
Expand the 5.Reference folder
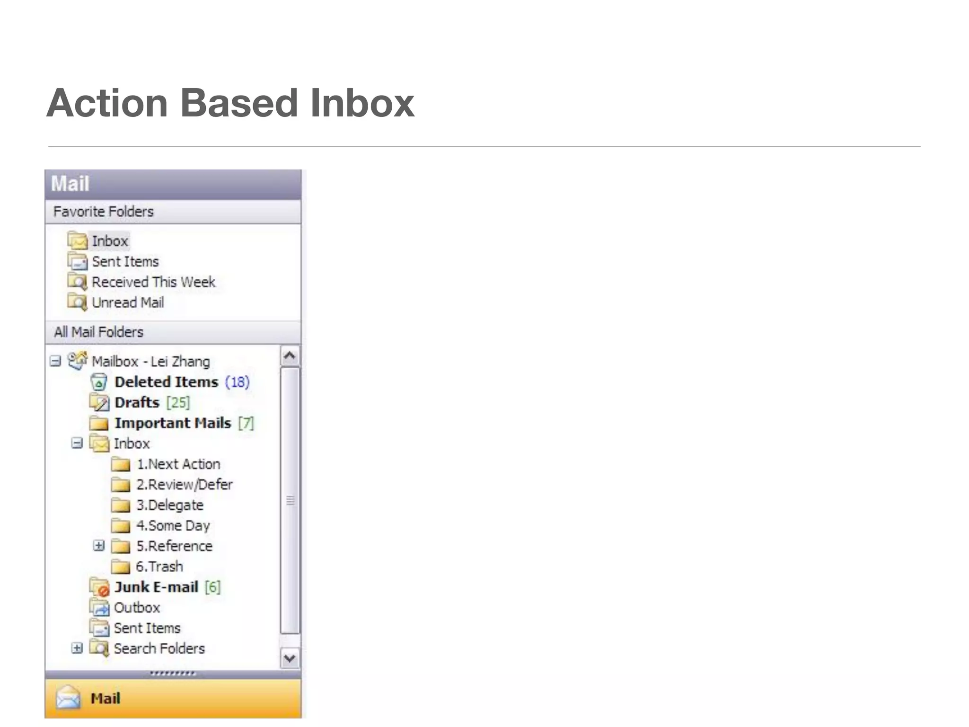[99, 546]
